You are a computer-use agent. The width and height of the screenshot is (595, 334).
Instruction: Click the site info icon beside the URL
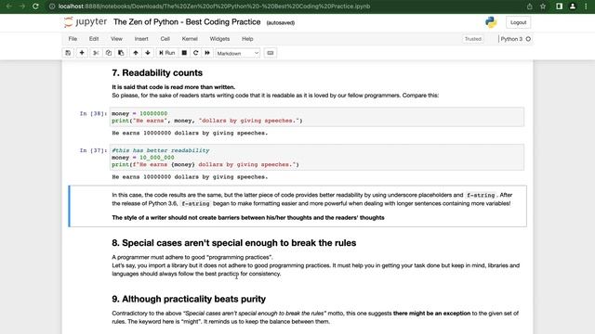pyautogui.click(x=52, y=6)
